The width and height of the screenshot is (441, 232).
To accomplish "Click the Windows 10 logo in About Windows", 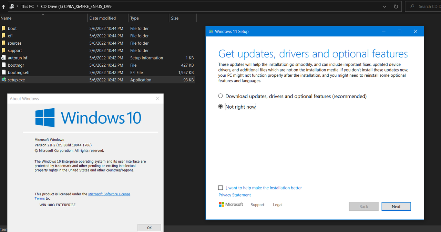I will click(88, 118).
